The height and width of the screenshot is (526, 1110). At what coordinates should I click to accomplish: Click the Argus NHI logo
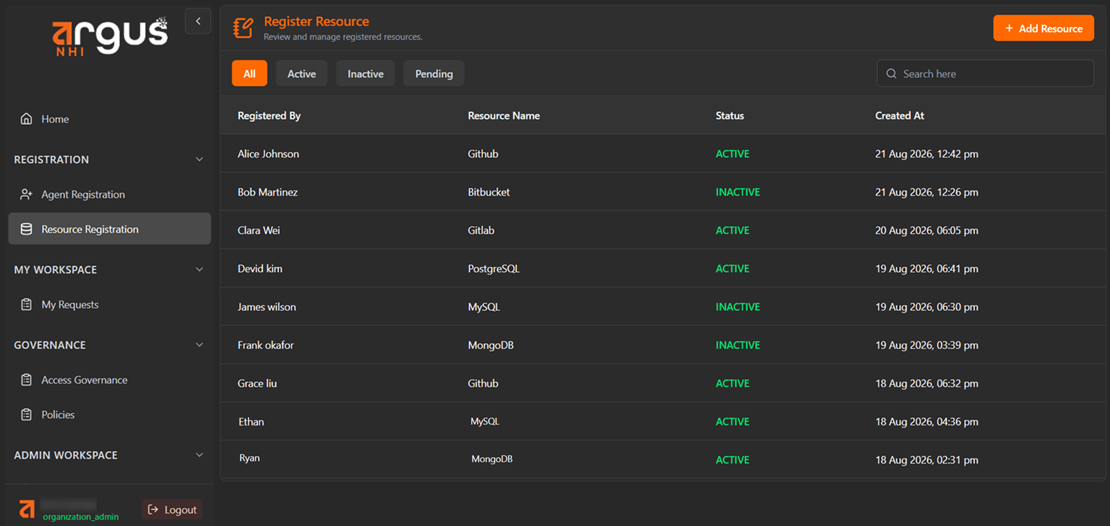(110, 37)
